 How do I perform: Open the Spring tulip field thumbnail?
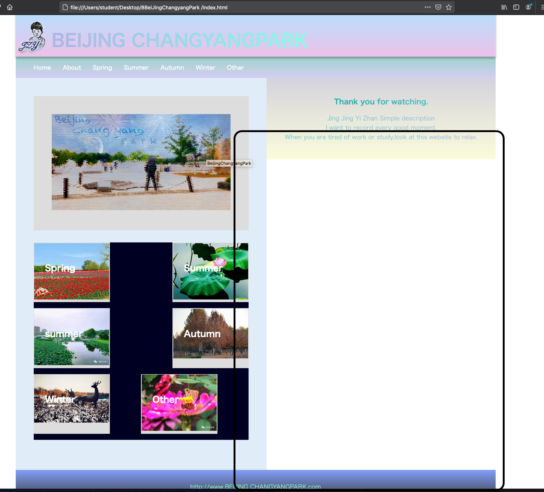pos(72,271)
